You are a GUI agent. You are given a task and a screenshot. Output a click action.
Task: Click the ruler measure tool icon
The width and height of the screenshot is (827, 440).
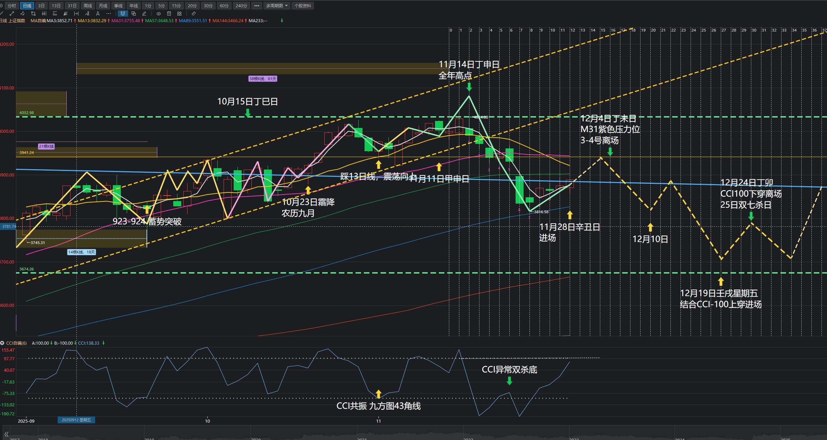click(194, 14)
